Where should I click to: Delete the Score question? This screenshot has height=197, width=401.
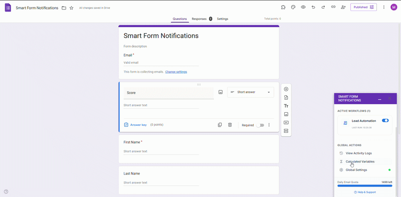230,125
